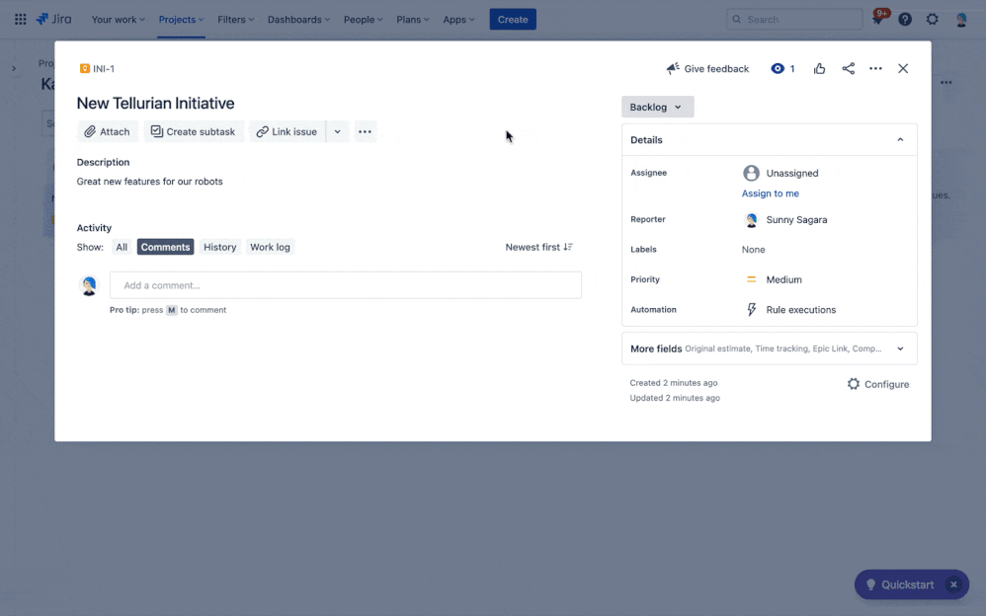Click the board ellipsis behind the dialog
The width and height of the screenshot is (986, 616).
[945, 82]
